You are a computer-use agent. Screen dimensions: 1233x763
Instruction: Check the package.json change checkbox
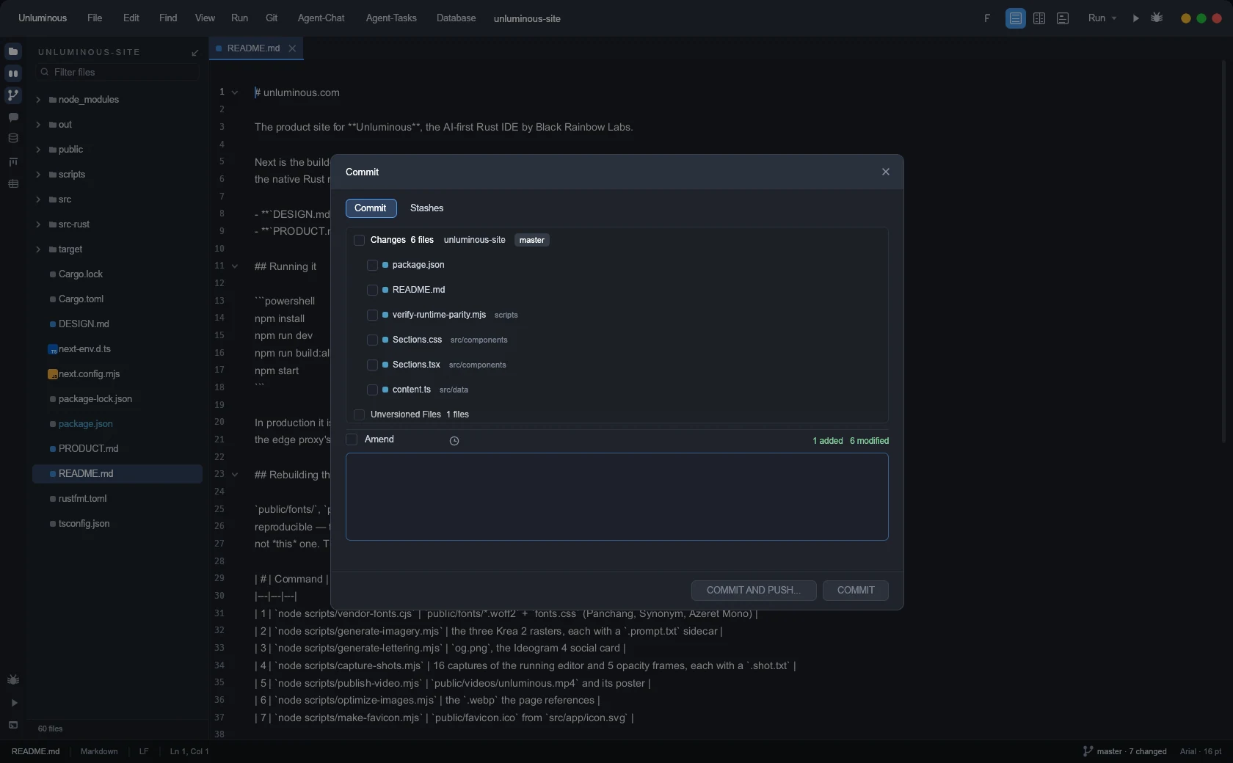[x=372, y=265]
